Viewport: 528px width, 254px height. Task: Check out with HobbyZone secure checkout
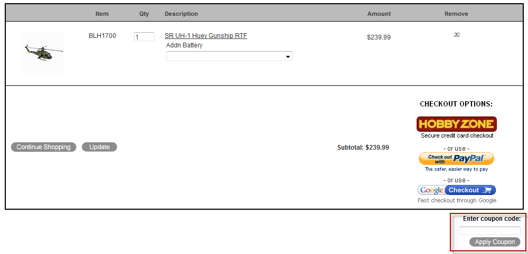[457, 124]
